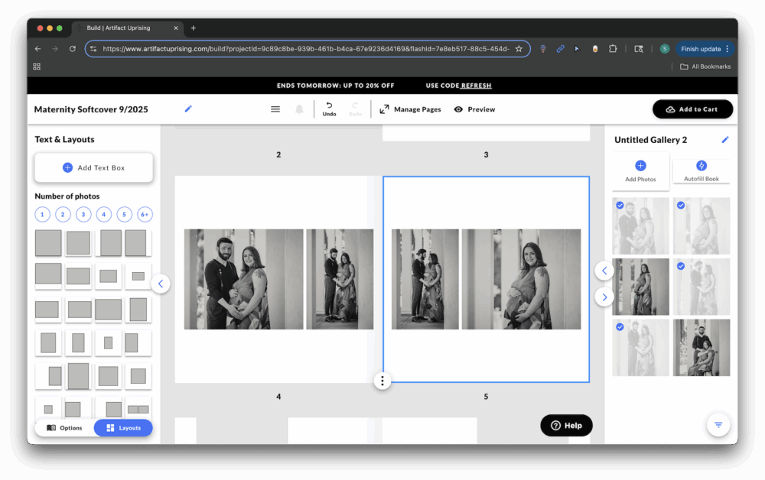Add a Text Box

pos(93,167)
